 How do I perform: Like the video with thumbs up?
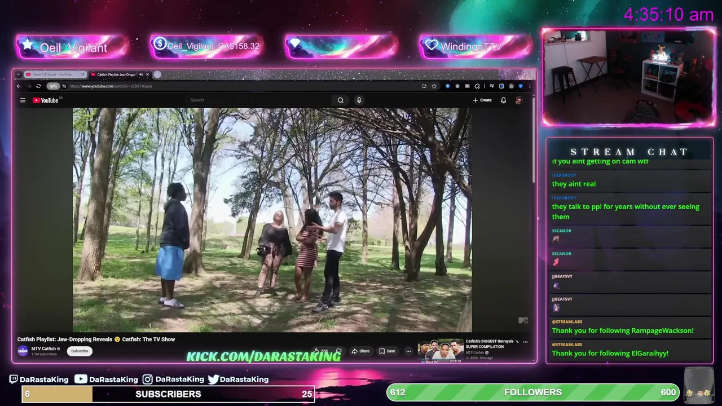pyautogui.click(x=320, y=351)
